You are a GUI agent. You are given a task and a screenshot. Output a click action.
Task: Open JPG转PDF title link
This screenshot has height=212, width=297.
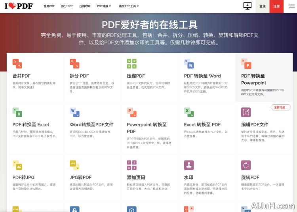(x=80, y=178)
